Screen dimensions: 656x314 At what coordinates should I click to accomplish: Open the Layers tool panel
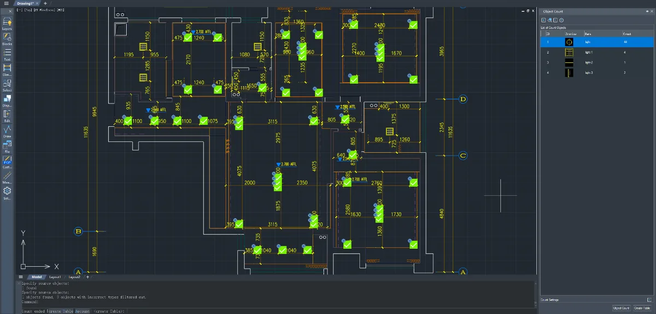tap(7, 23)
